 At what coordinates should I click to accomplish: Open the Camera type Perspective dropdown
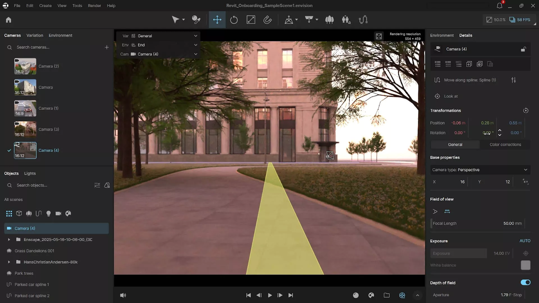480,170
